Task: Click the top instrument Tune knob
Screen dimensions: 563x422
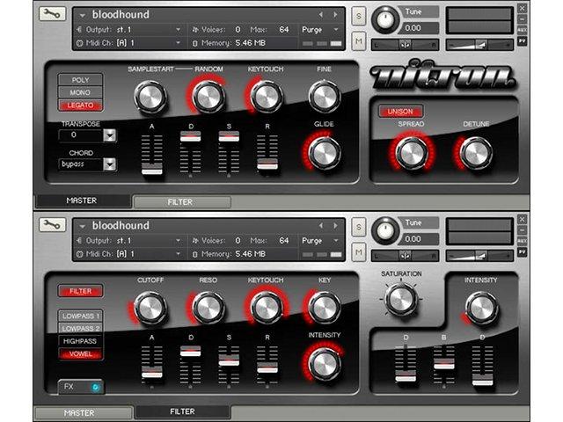Action: coord(385,20)
